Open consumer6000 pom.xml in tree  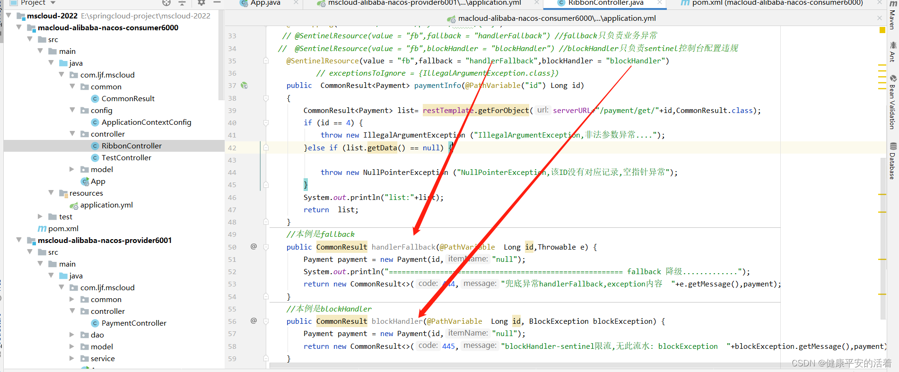(63, 228)
